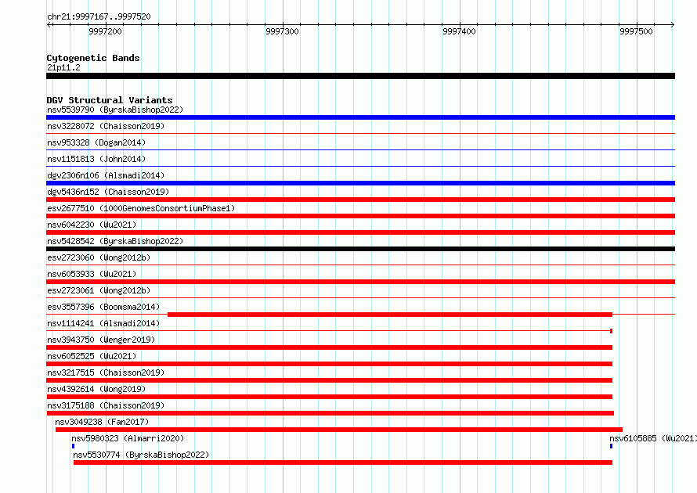This screenshot has width=697, height=493.
Task: Select the nsv3228072 (Chaisson2019) label
Action: pos(106,126)
